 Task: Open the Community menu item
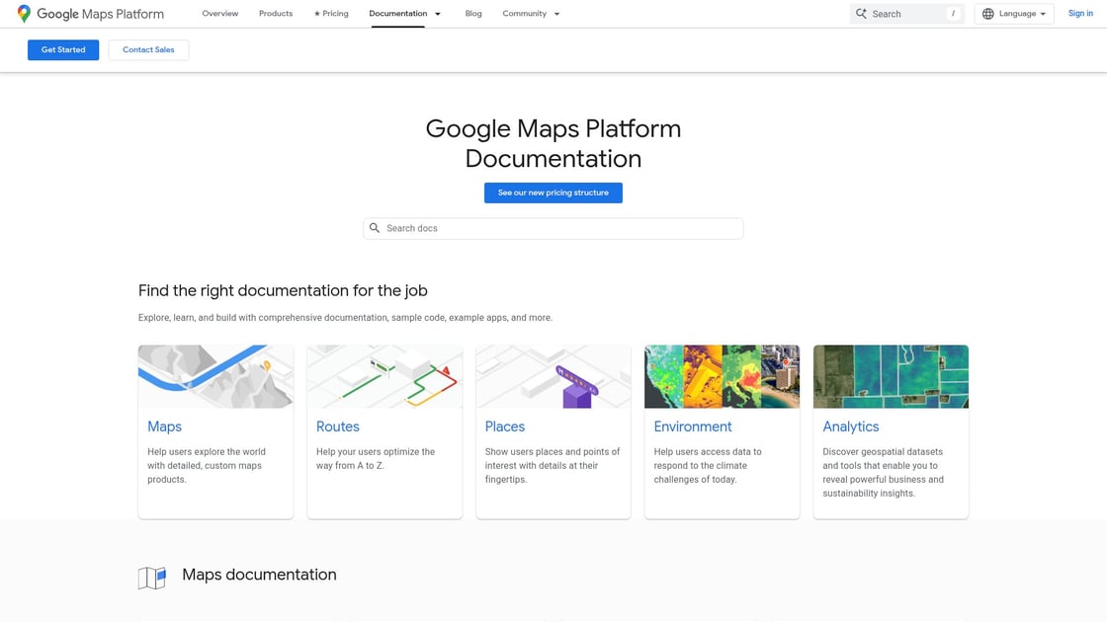pos(525,14)
